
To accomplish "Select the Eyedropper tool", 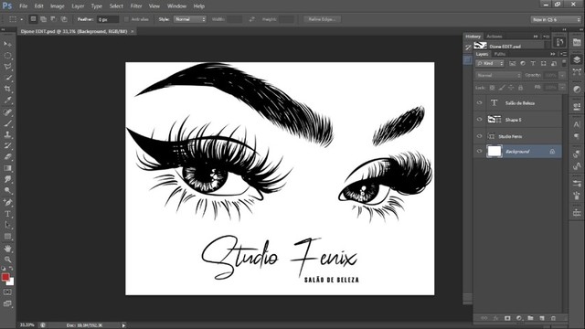I will (x=7, y=100).
